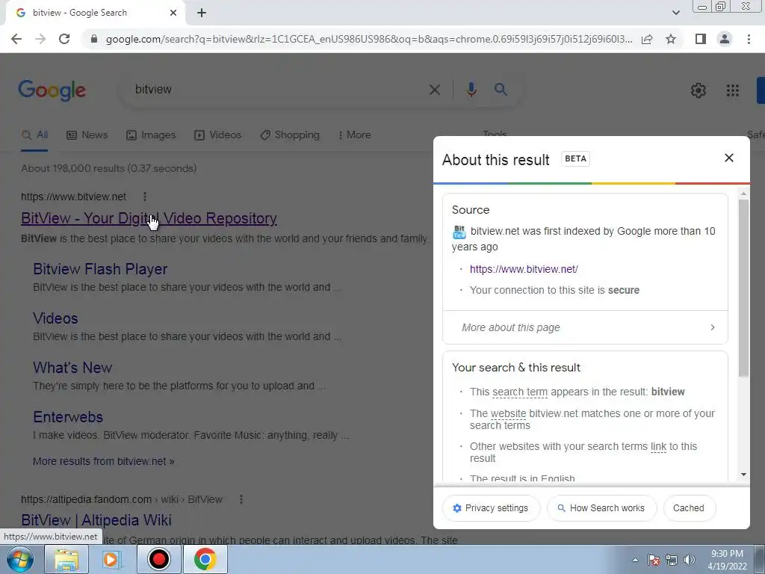Show the tab search dropdown arrow
This screenshot has height=574, width=765.
pyautogui.click(x=675, y=13)
